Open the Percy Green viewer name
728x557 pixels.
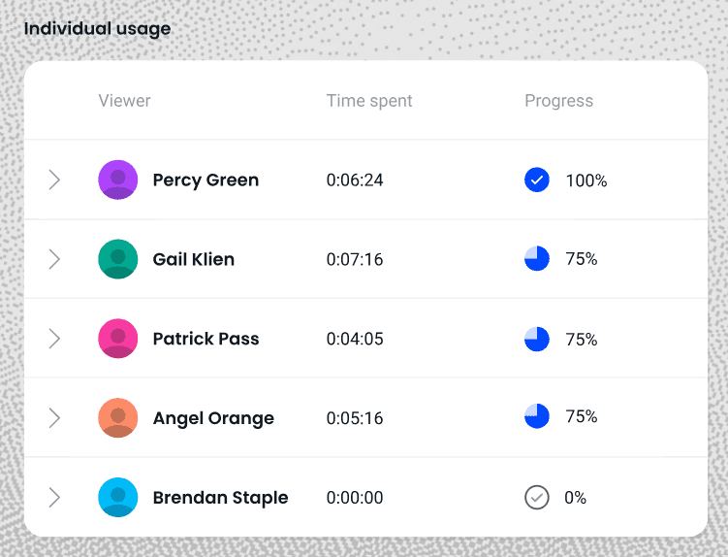206,180
